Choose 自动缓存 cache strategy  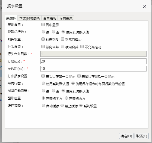pyautogui.click(x=43, y=105)
